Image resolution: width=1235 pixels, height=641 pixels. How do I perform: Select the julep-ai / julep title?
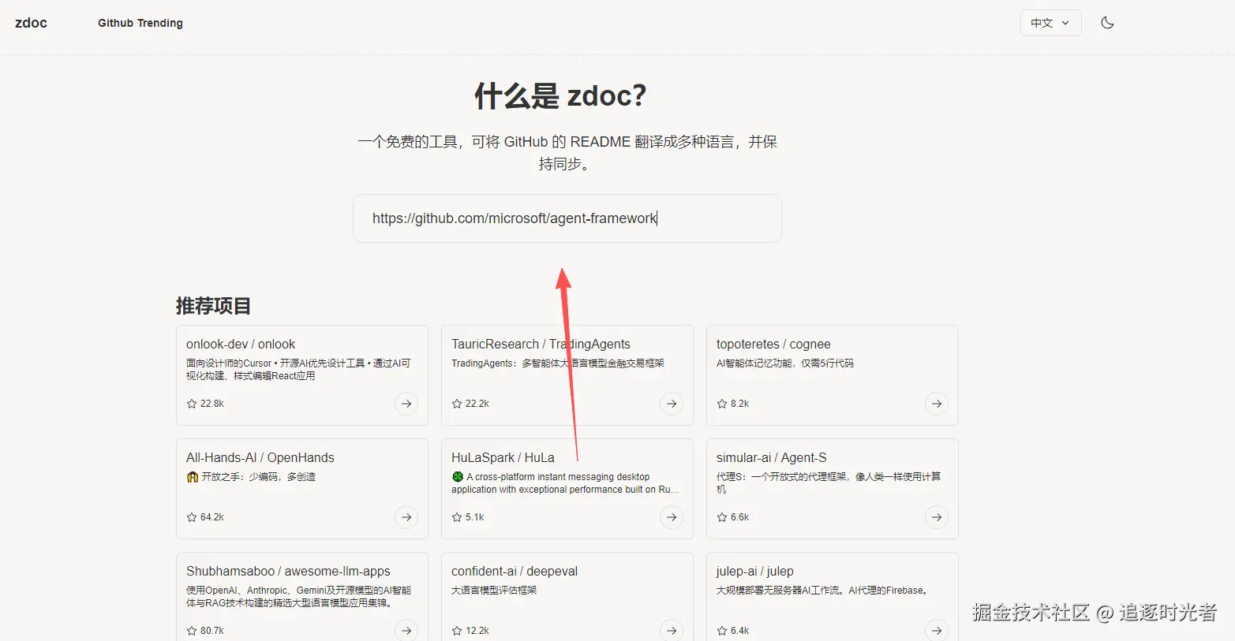point(755,572)
